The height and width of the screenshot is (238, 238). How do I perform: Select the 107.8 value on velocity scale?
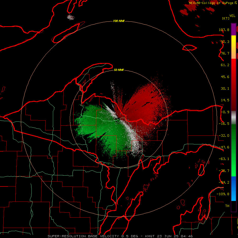tap(224, 30)
